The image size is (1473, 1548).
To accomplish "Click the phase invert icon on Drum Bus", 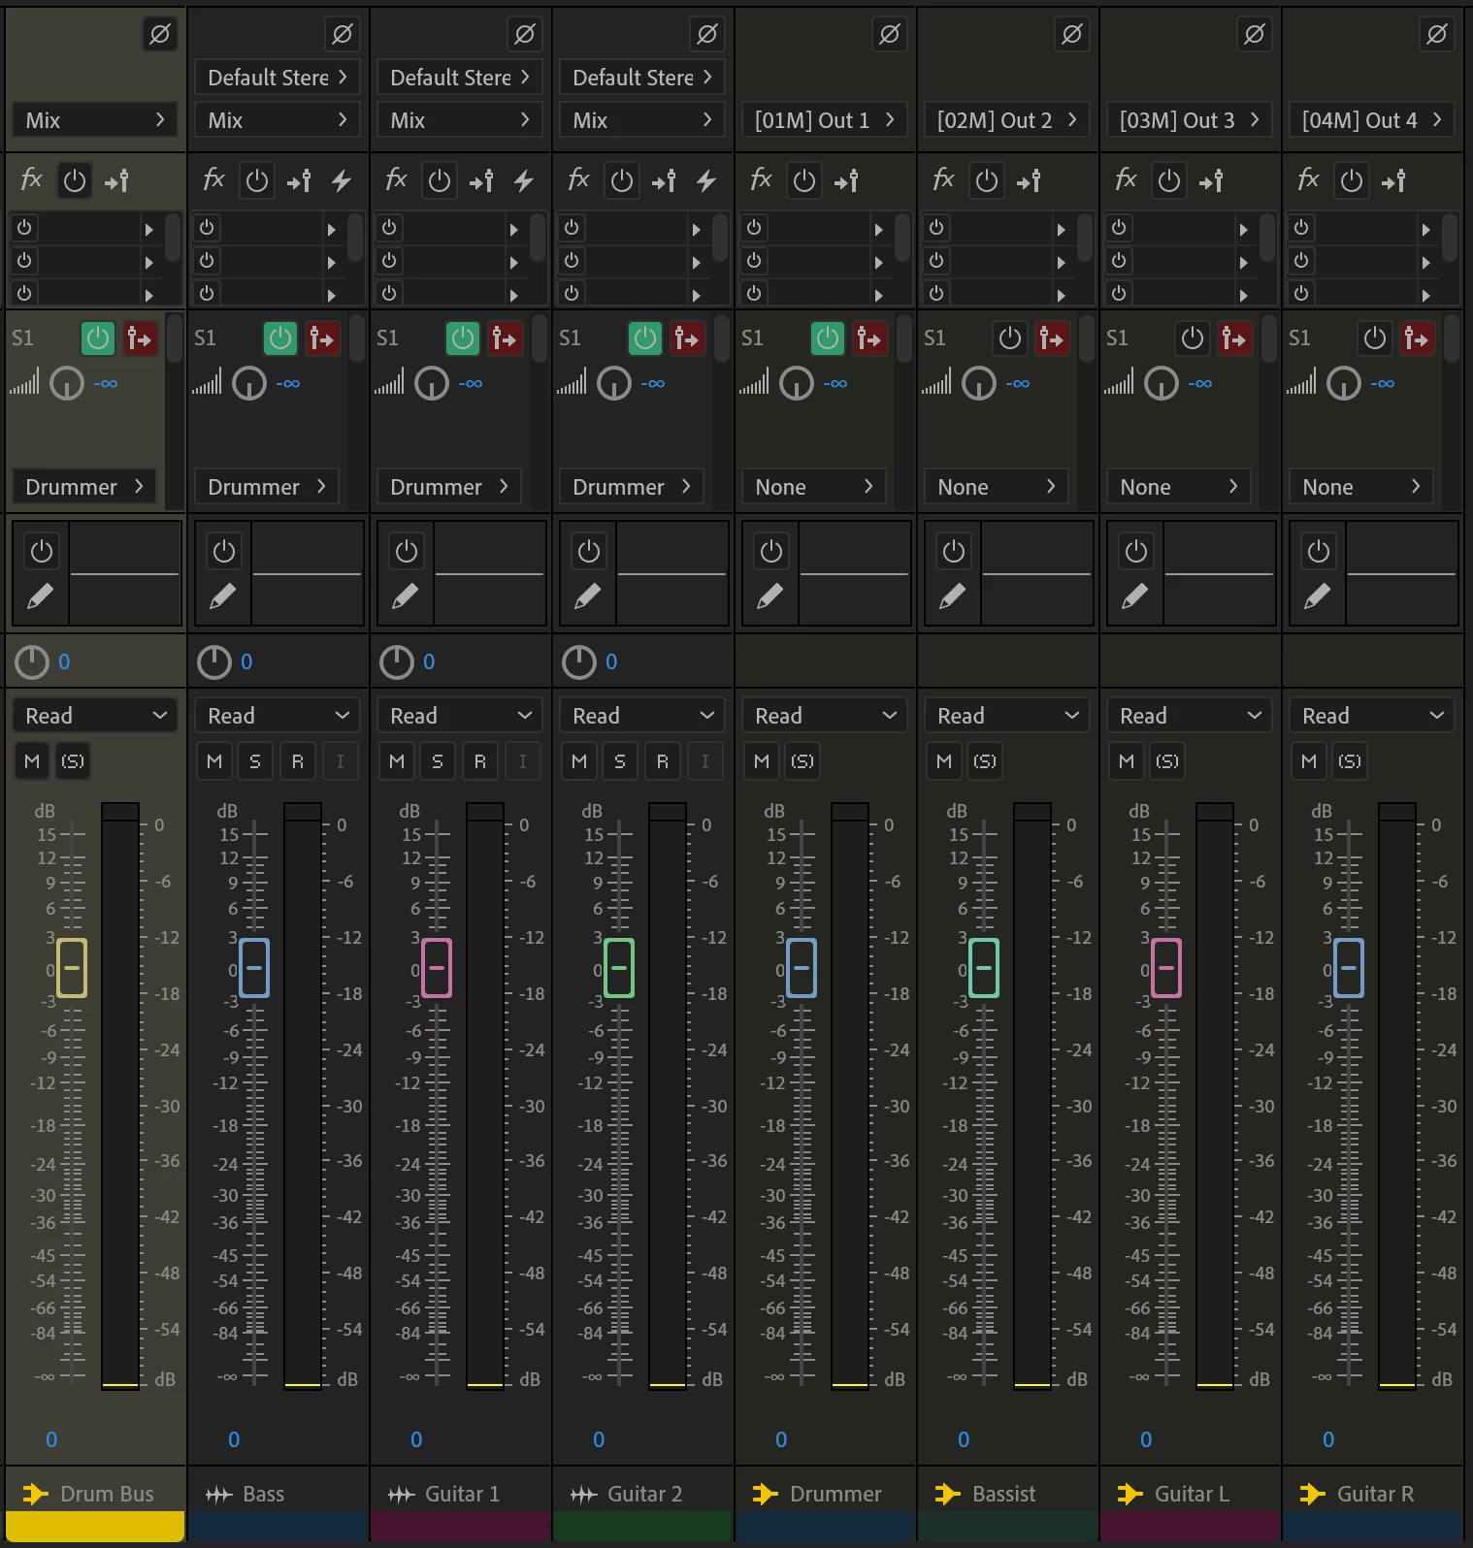I will tap(160, 35).
